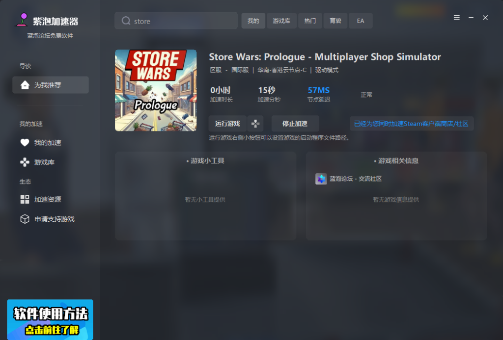This screenshot has width=503, height=340.
Task: Click the 驱动模式 mode text
Action: click(327, 70)
